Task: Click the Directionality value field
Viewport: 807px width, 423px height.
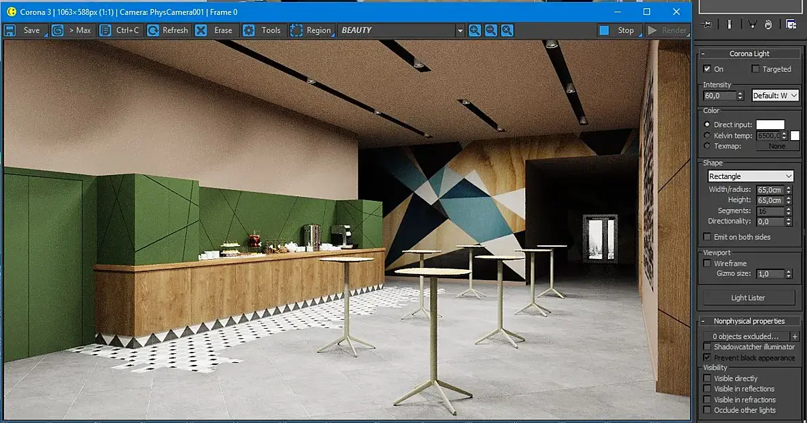Action: pyautogui.click(x=771, y=221)
